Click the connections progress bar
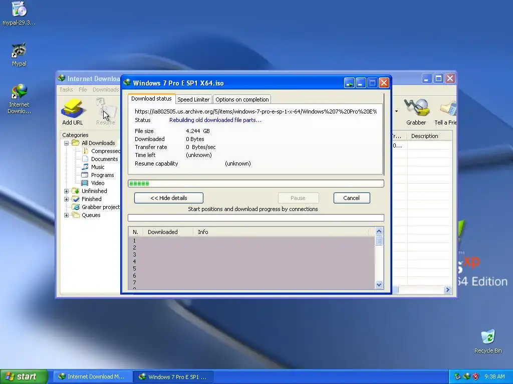 click(x=256, y=218)
